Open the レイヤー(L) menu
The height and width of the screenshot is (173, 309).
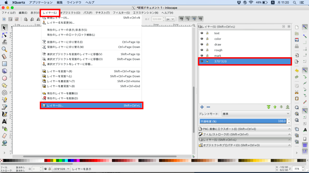coord(50,13)
